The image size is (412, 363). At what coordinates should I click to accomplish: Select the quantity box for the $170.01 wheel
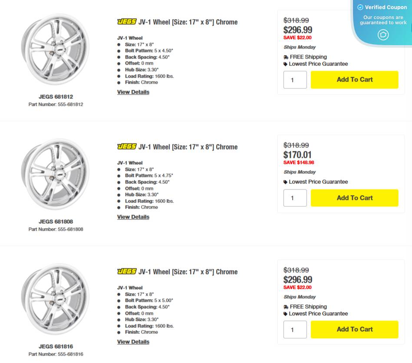(x=295, y=198)
